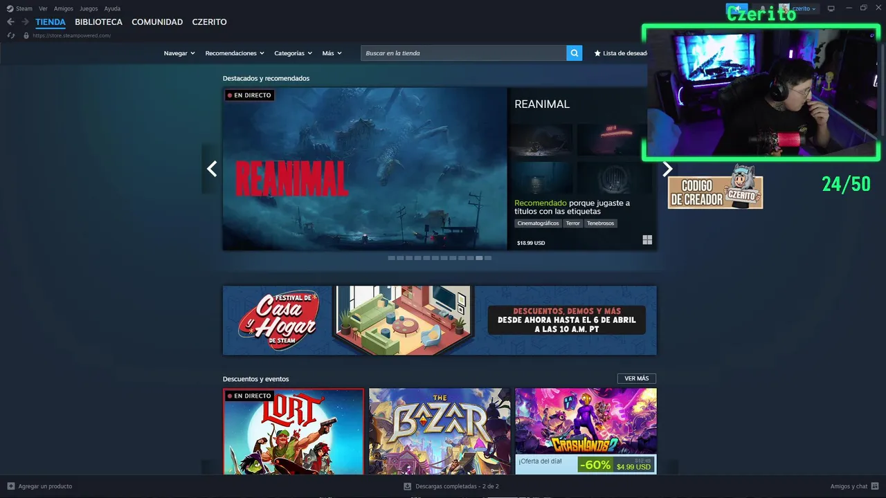
Task: Click the plus icon for Agregar un producto
Action: [10, 486]
